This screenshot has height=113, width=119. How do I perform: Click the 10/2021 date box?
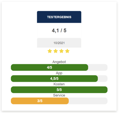[59, 43]
